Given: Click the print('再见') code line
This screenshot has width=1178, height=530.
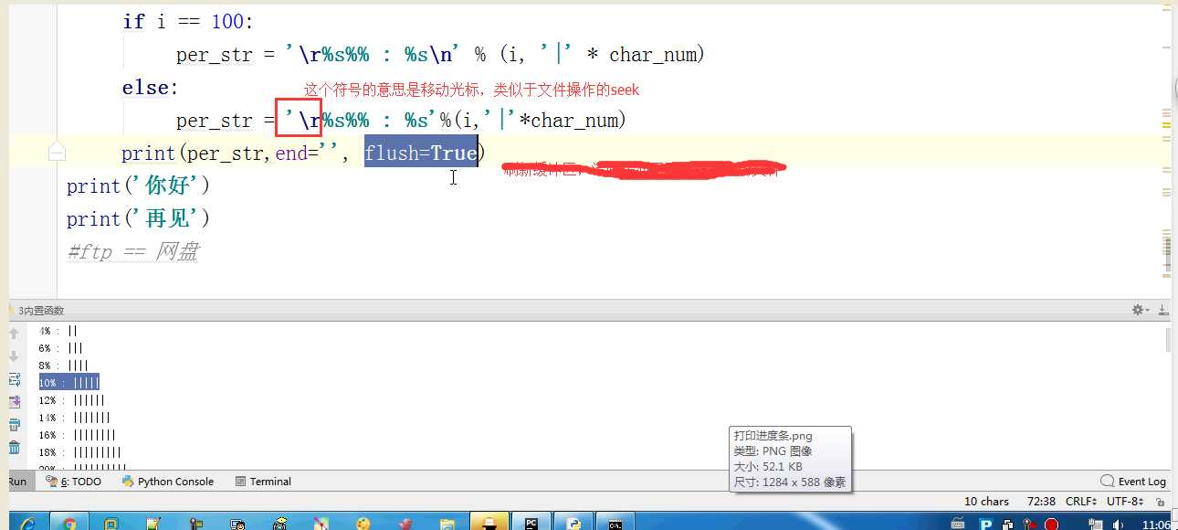Looking at the screenshot, I should click(x=138, y=218).
